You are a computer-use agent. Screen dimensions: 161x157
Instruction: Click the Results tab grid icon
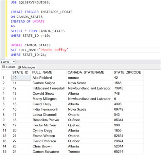click(x=4, y=67)
